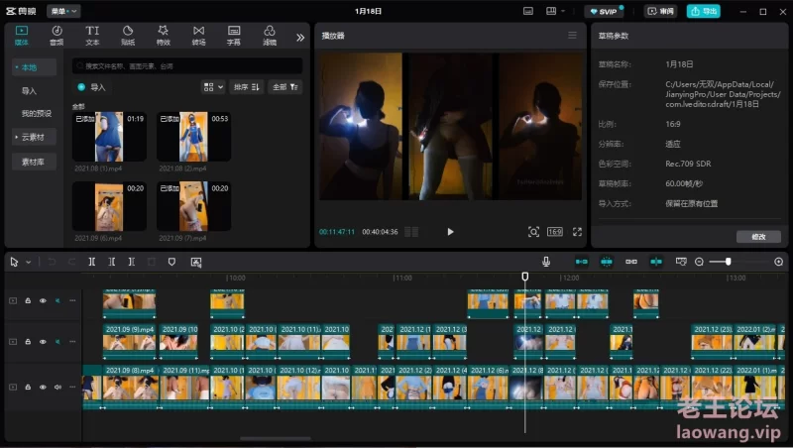Screen dimensions: 793x448
Task: Click the player panel hamburger menu icon
Action: [x=572, y=36]
